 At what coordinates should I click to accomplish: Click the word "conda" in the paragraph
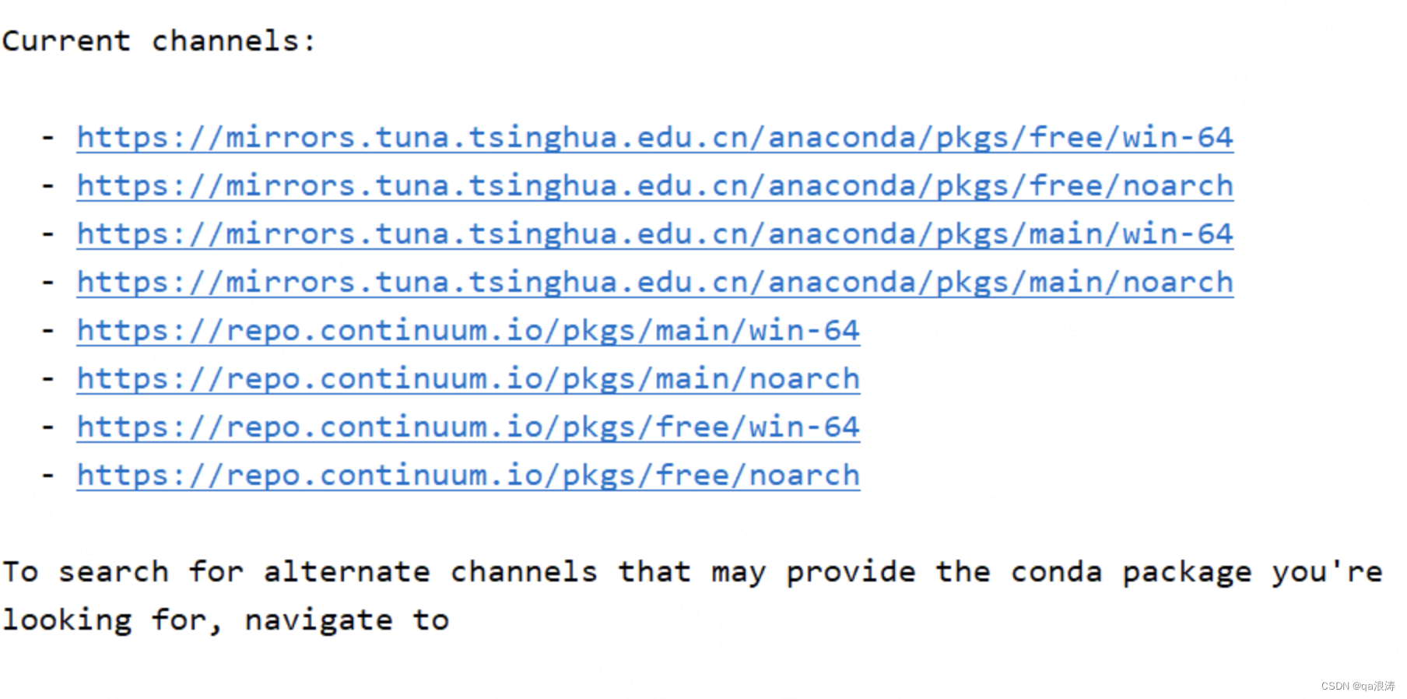point(1056,572)
